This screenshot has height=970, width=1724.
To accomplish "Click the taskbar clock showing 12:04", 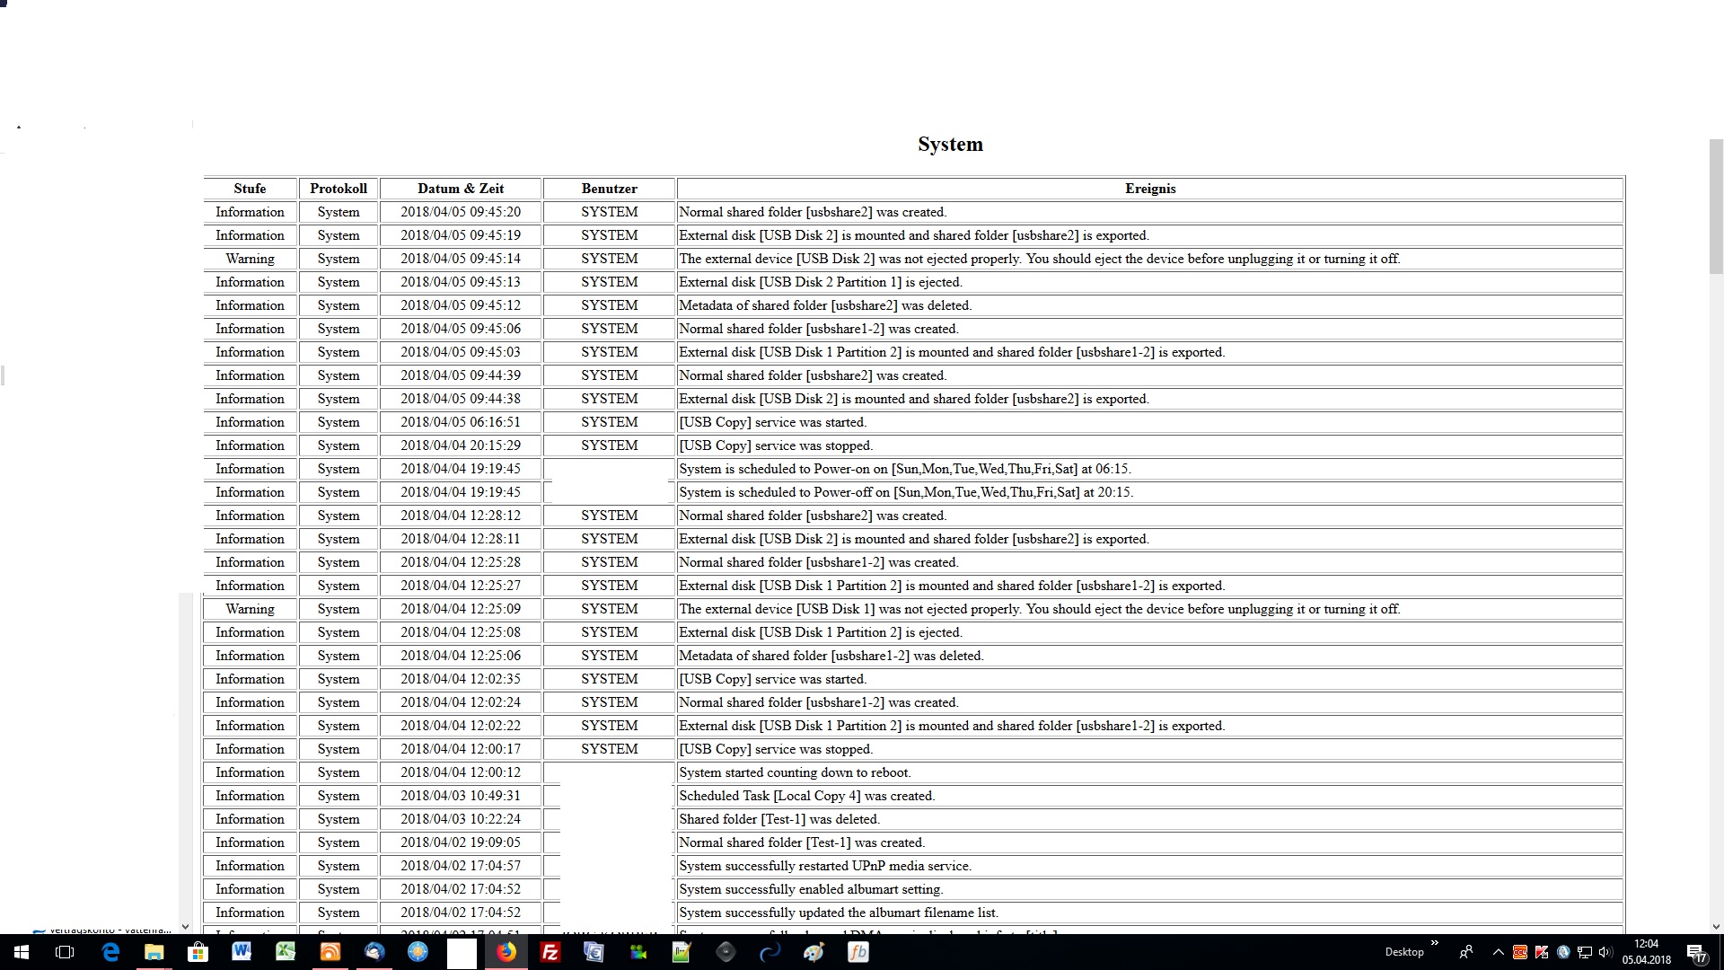I will point(1646,951).
